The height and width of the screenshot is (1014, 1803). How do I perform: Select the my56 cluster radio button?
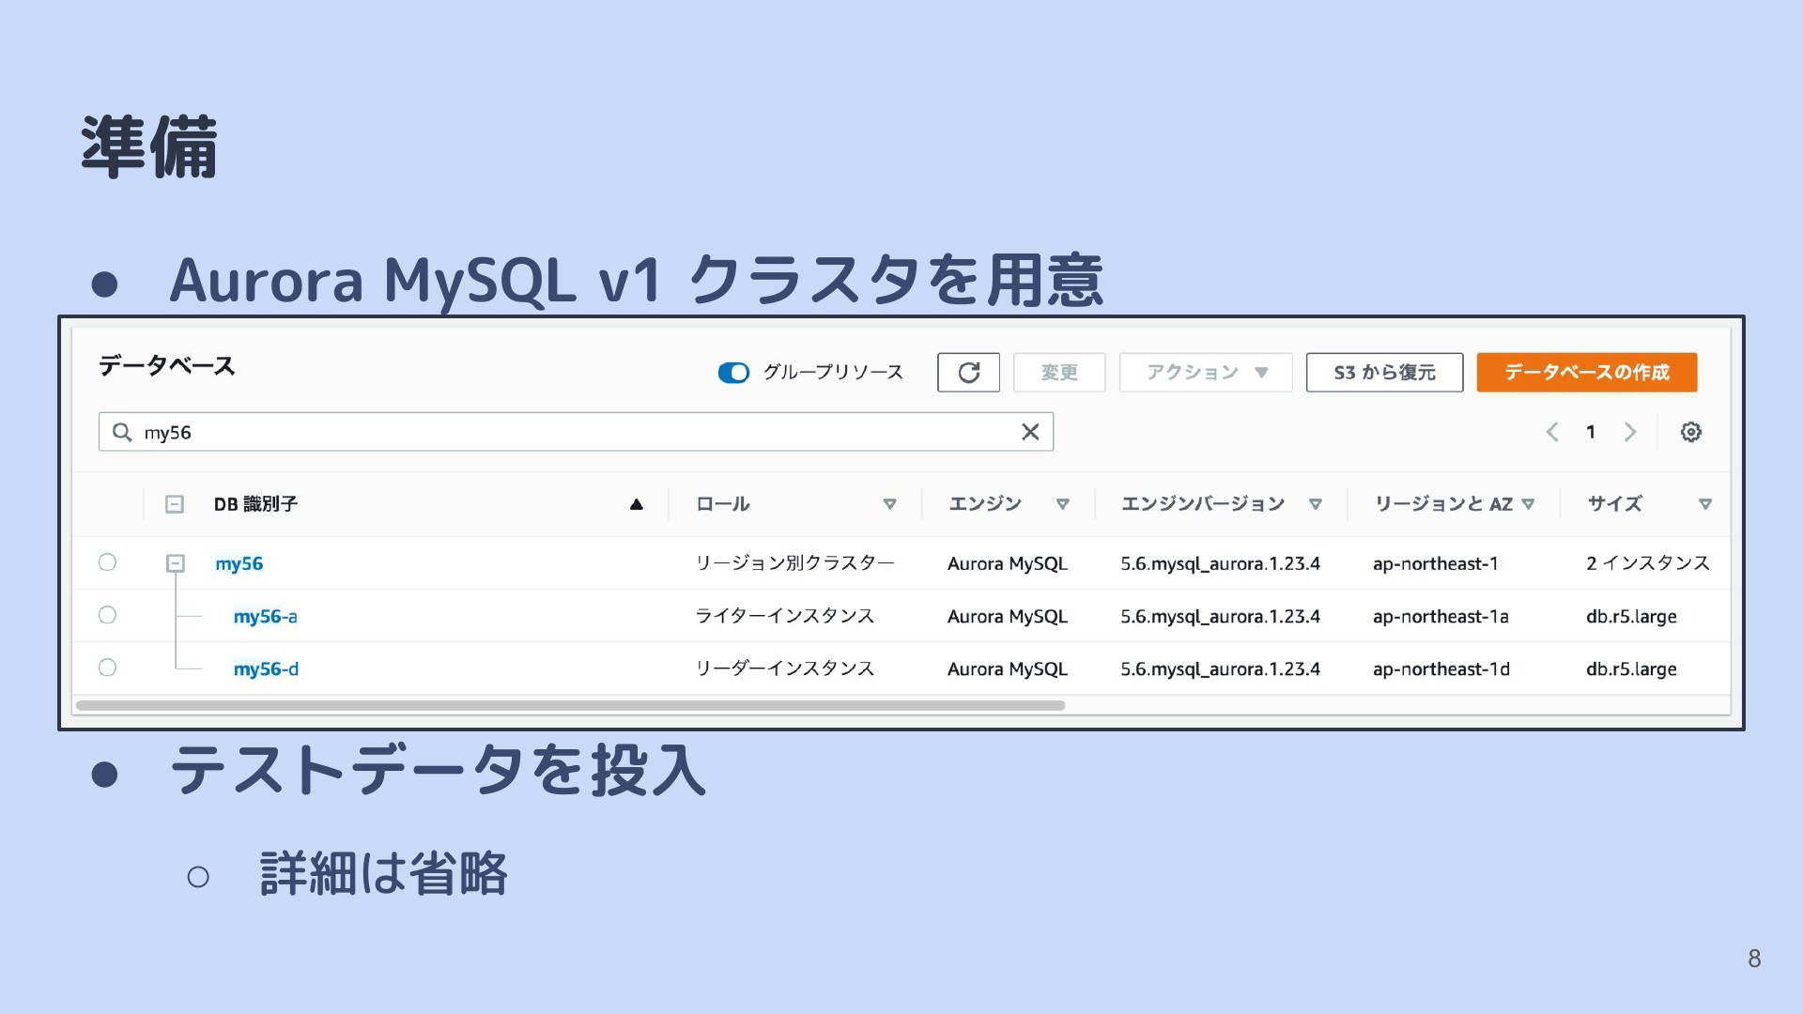(x=108, y=562)
